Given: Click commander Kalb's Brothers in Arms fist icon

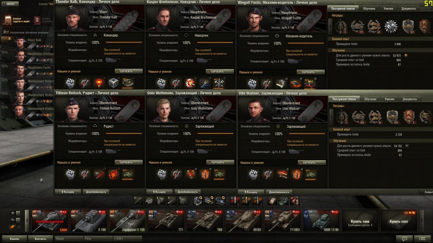Looking at the screenshot, I should point(70,83).
